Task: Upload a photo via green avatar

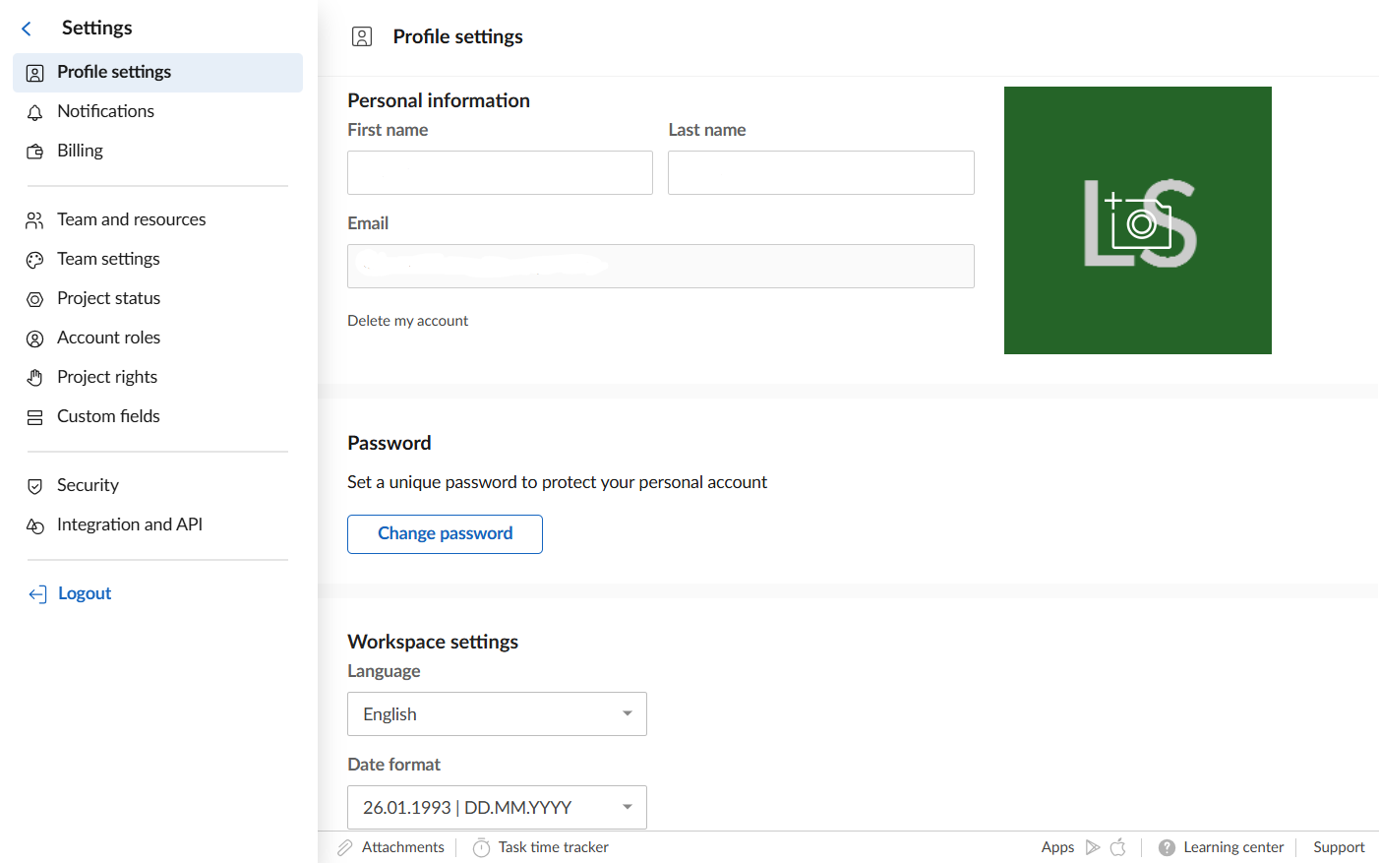Action: click(x=1137, y=220)
